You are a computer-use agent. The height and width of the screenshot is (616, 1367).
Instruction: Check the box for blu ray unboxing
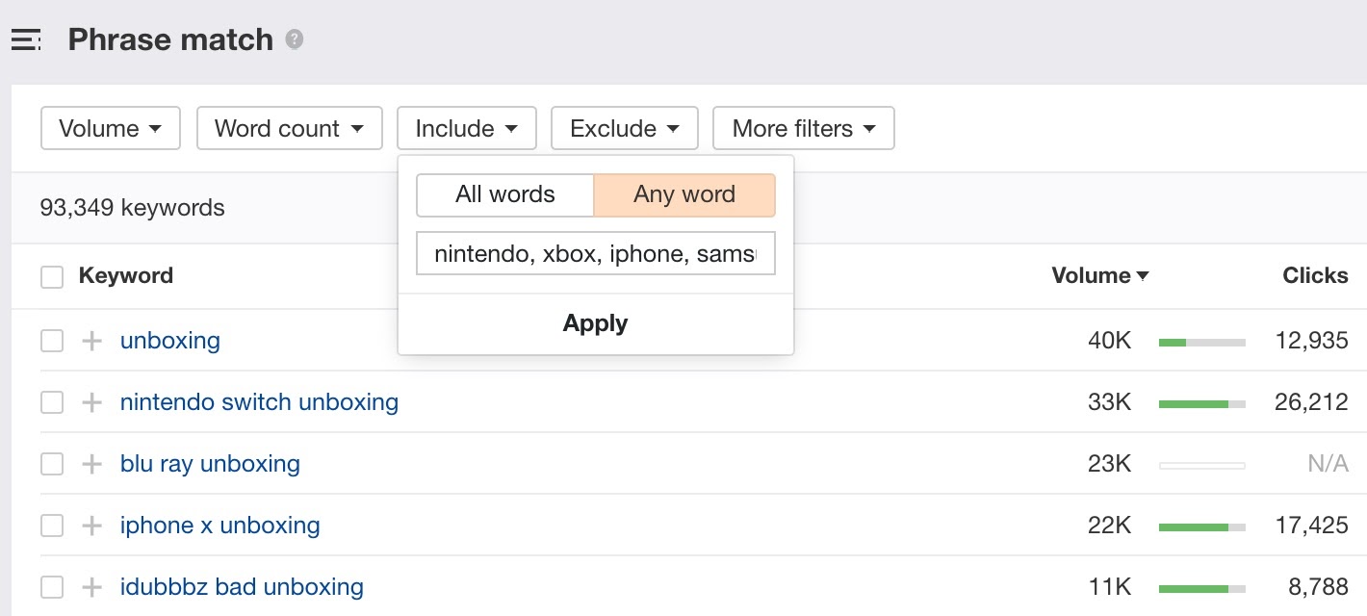pos(52,463)
